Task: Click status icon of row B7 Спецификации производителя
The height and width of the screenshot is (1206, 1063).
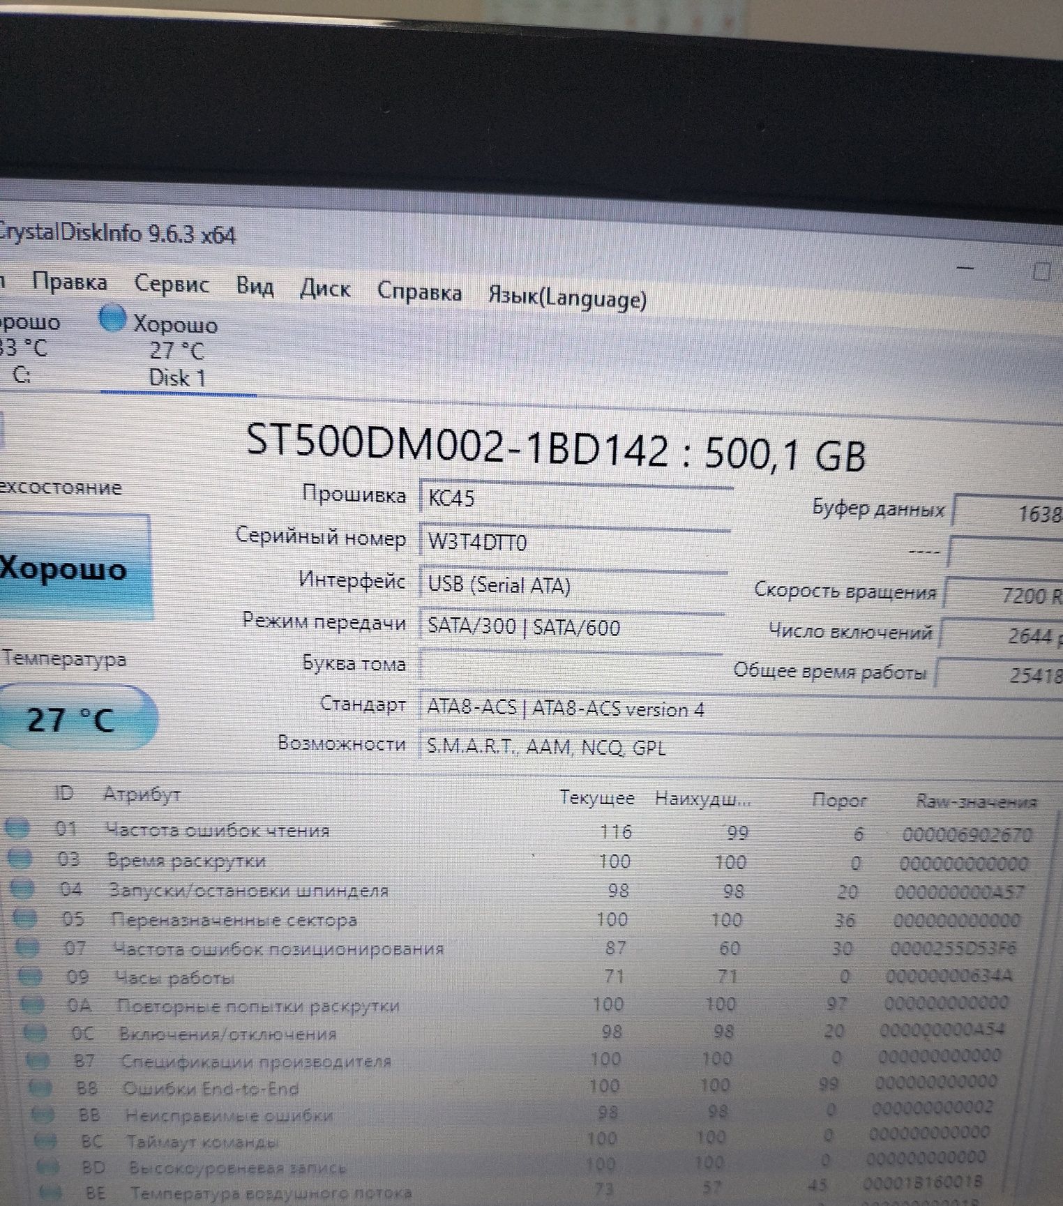Action: [x=38, y=1060]
